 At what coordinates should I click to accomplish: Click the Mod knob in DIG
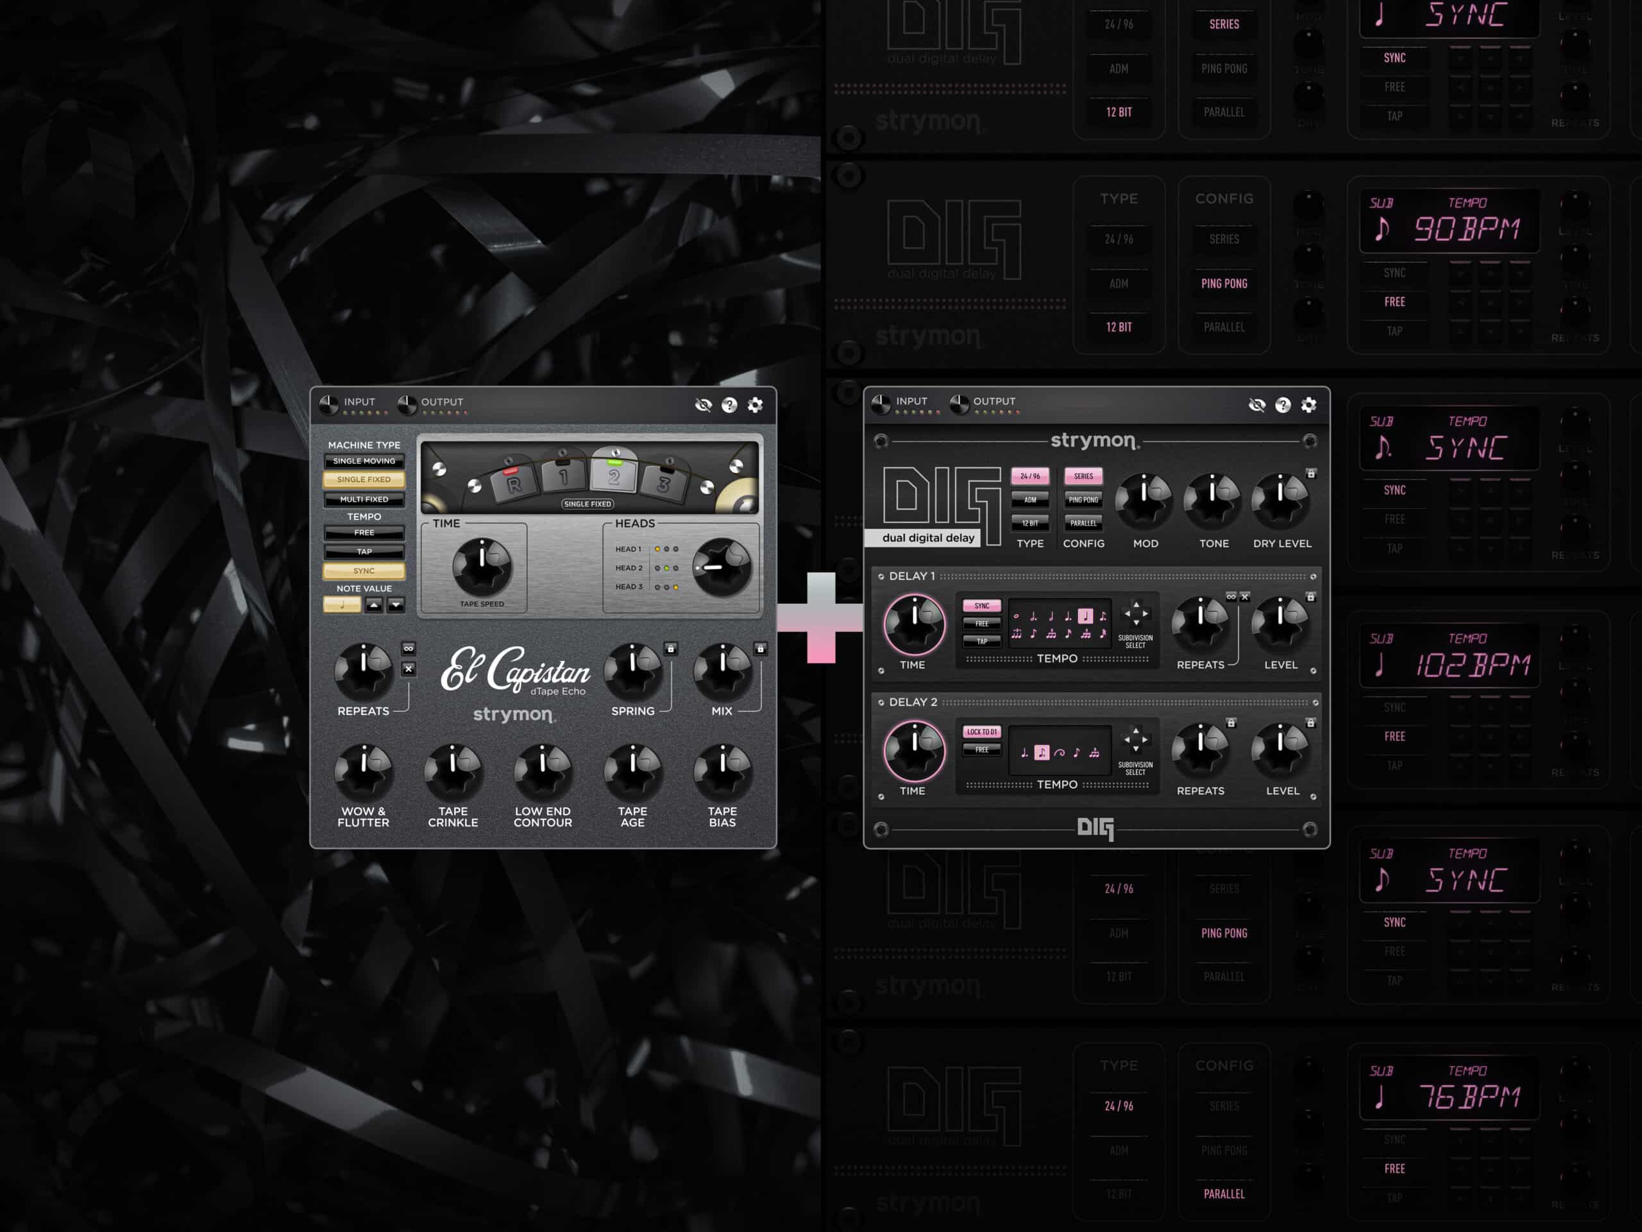(x=1145, y=501)
